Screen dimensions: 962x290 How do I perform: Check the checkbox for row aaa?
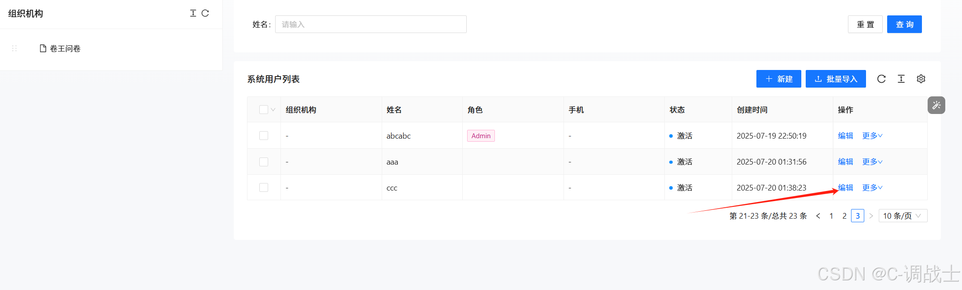(x=264, y=162)
